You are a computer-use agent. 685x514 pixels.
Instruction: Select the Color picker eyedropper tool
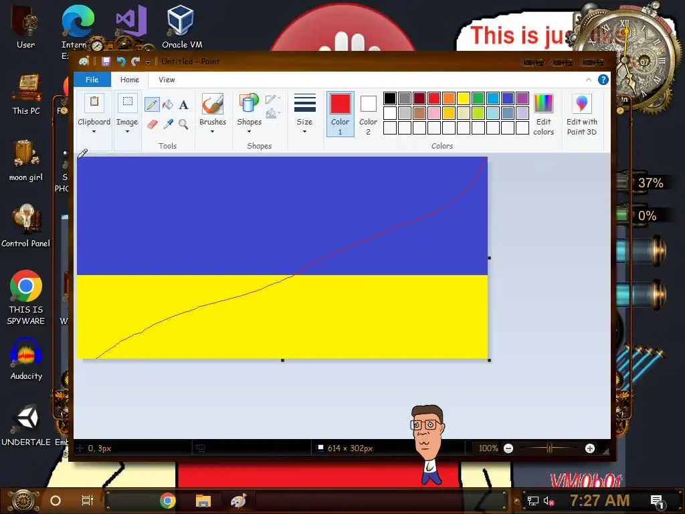(168, 124)
